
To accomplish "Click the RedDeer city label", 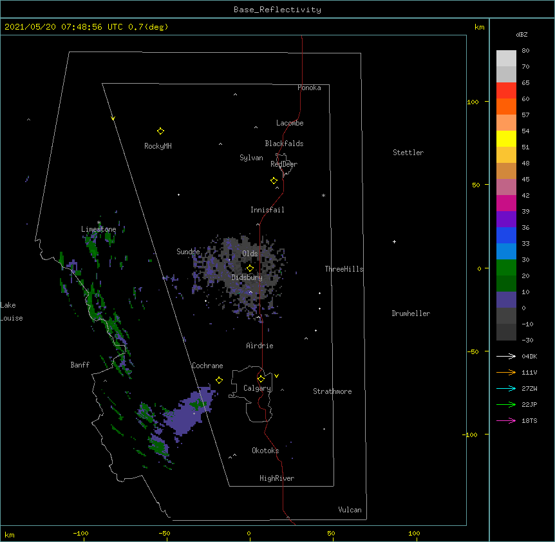I will point(284,164).
